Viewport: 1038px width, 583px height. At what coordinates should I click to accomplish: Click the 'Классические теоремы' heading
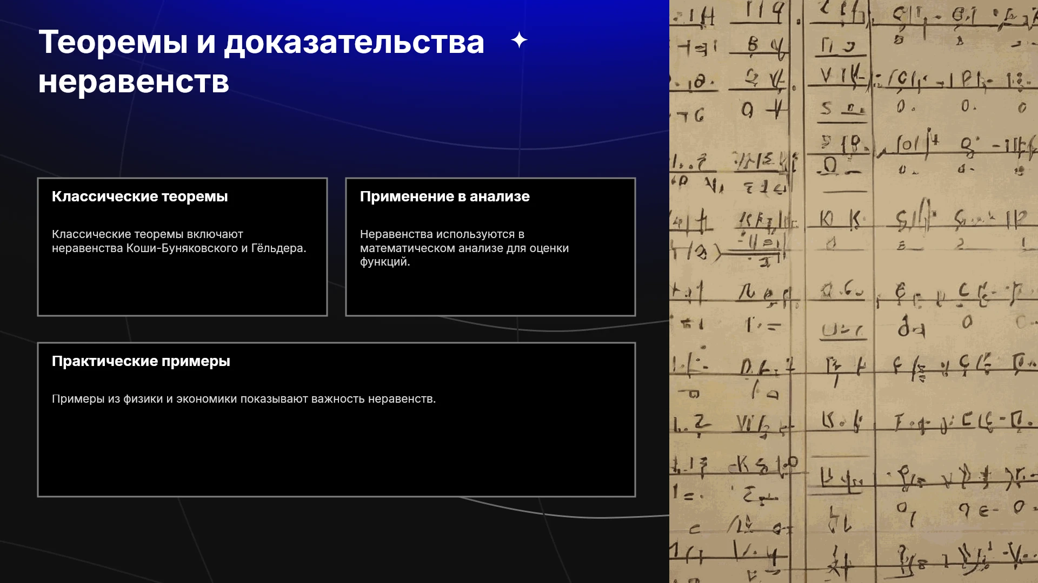point(139,196)
